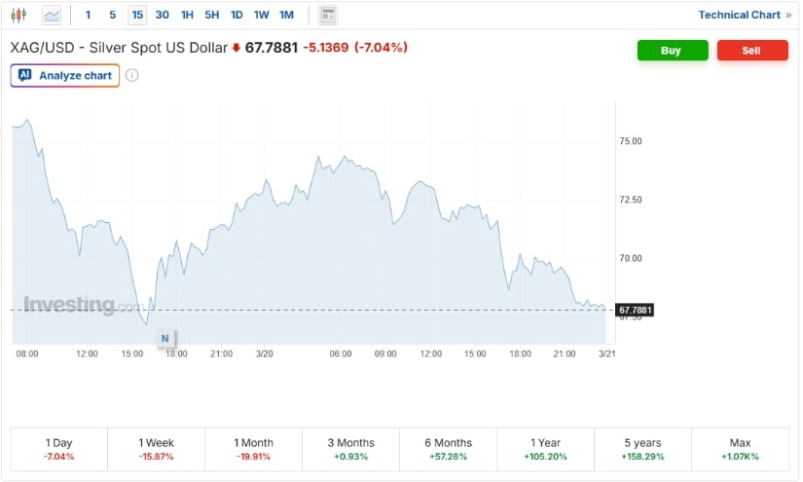Switch to the 1 Month range tab
The image size is (803, 482).
point(253,449)
